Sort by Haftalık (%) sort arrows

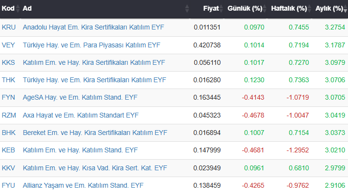click(x=309, y=8)
